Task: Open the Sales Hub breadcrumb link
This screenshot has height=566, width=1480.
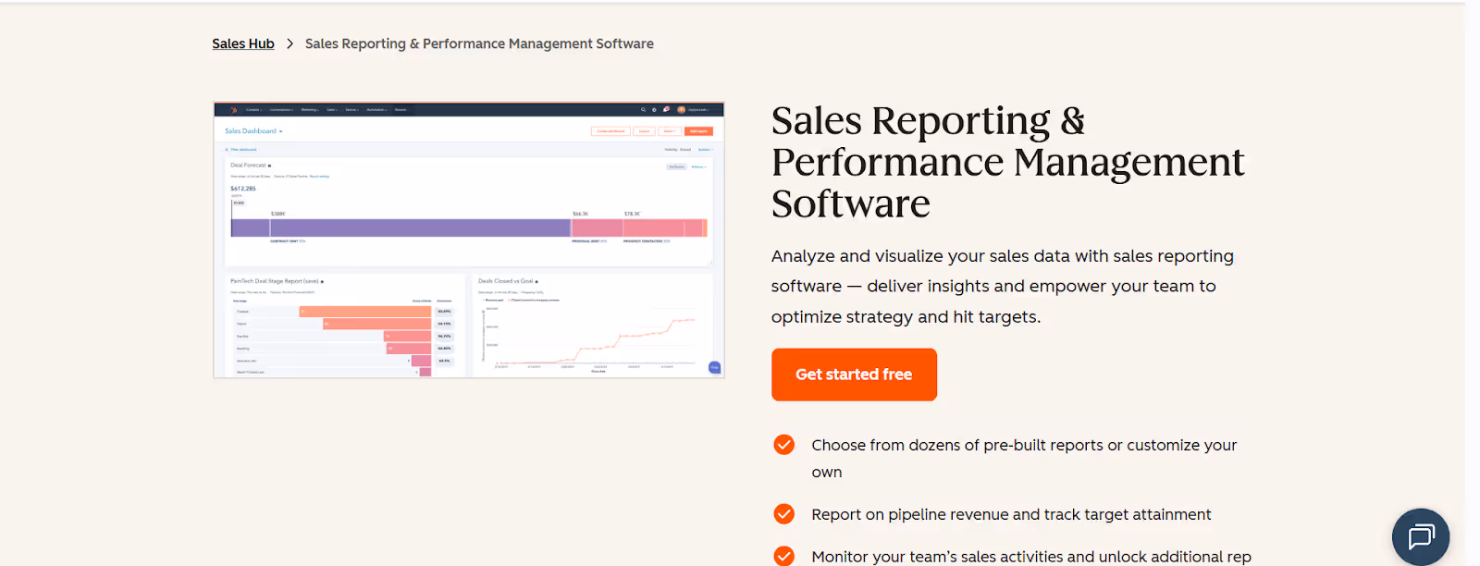Action: [x=243, y=43]
